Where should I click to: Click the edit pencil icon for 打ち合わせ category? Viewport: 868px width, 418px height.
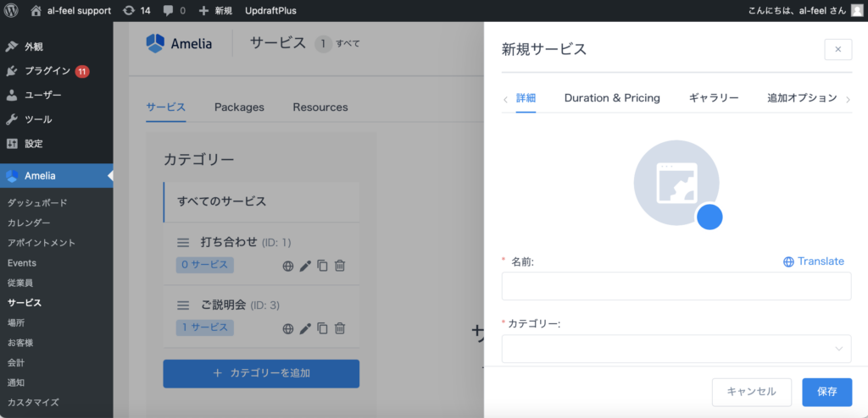click(305, 265)
